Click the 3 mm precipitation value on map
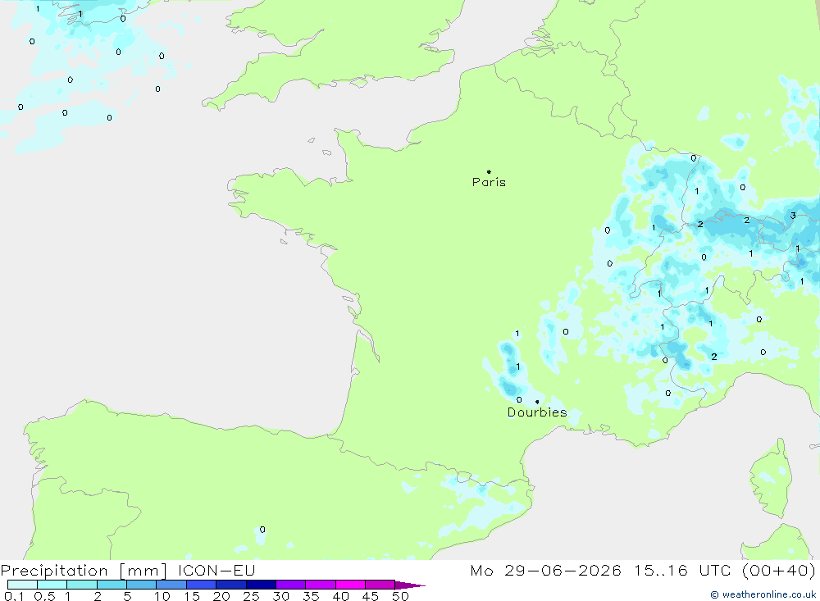Image resolution: width=820 pixels, height=601 pixels. [793, 216]
